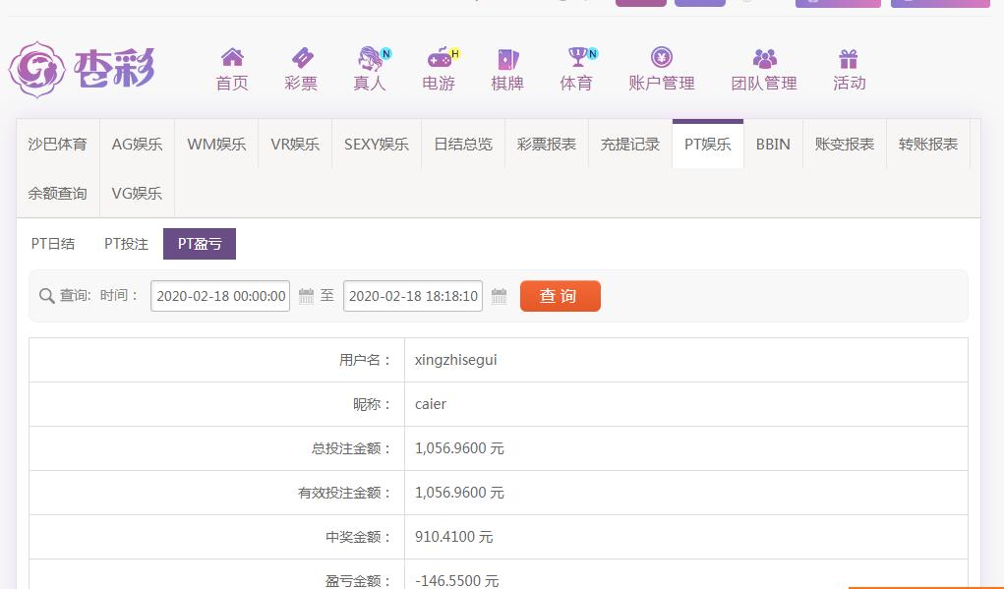The width and height of the screenshot is (1004, 589).
Task: Open the 体育 trophy icon
Action: pyautogui.click(x=576, y=58)
